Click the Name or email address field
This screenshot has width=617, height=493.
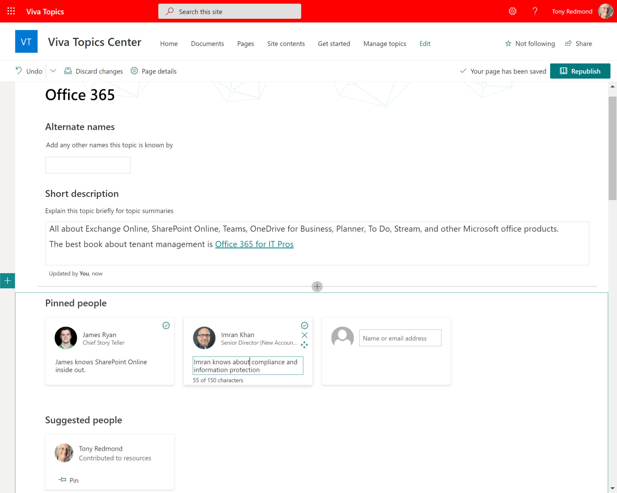point(400,338)
